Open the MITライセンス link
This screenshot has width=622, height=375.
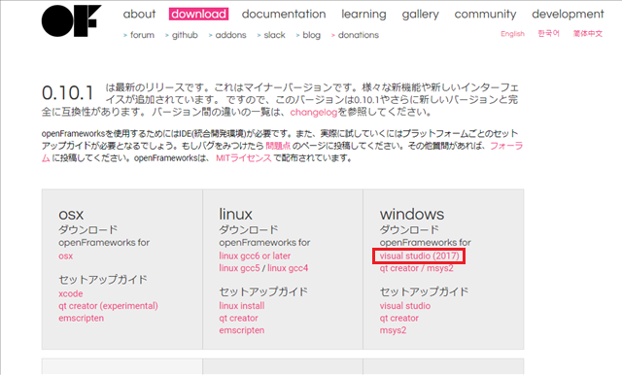[244, 158]
